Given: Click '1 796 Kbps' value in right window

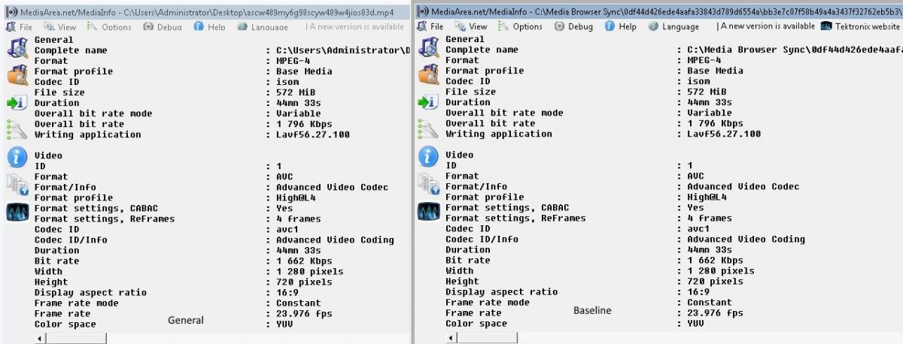Looking at the screenshot, I should 715,123.
